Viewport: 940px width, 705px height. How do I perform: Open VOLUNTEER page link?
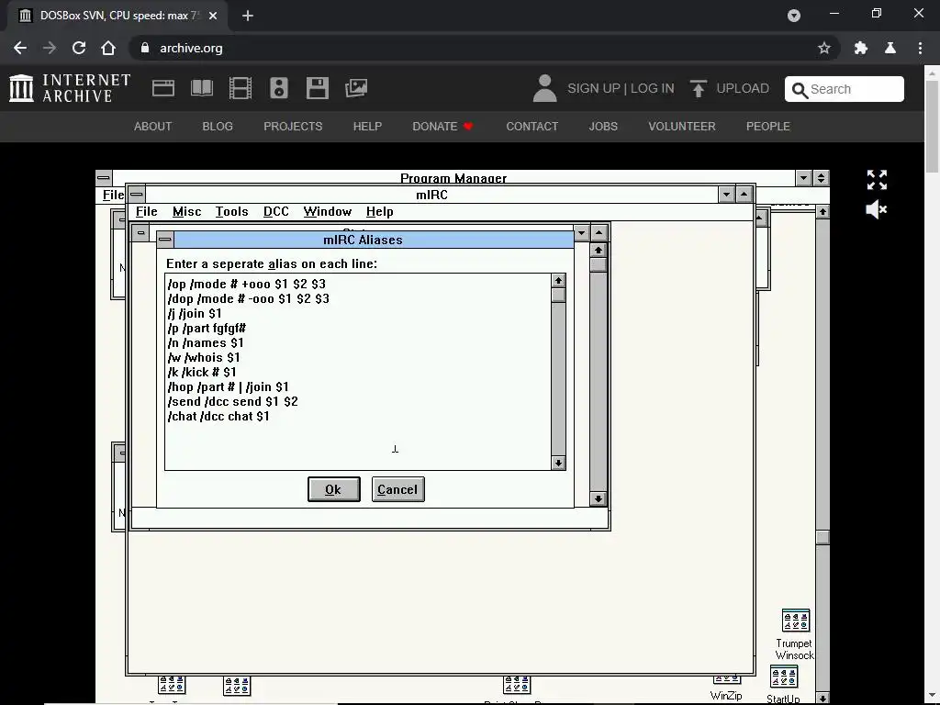click(682, 127)
